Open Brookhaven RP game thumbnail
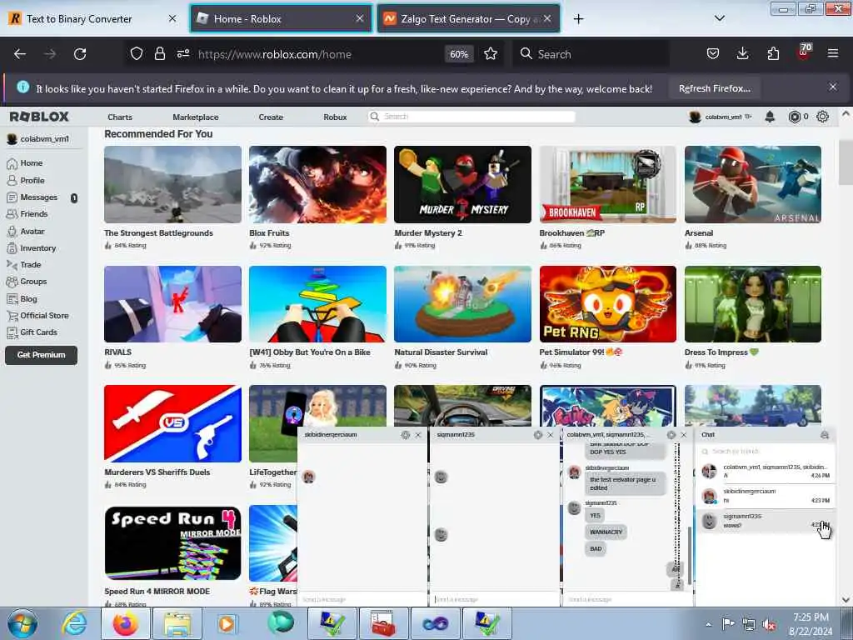This screenshot has height=640, width=853. pos(607,184)
